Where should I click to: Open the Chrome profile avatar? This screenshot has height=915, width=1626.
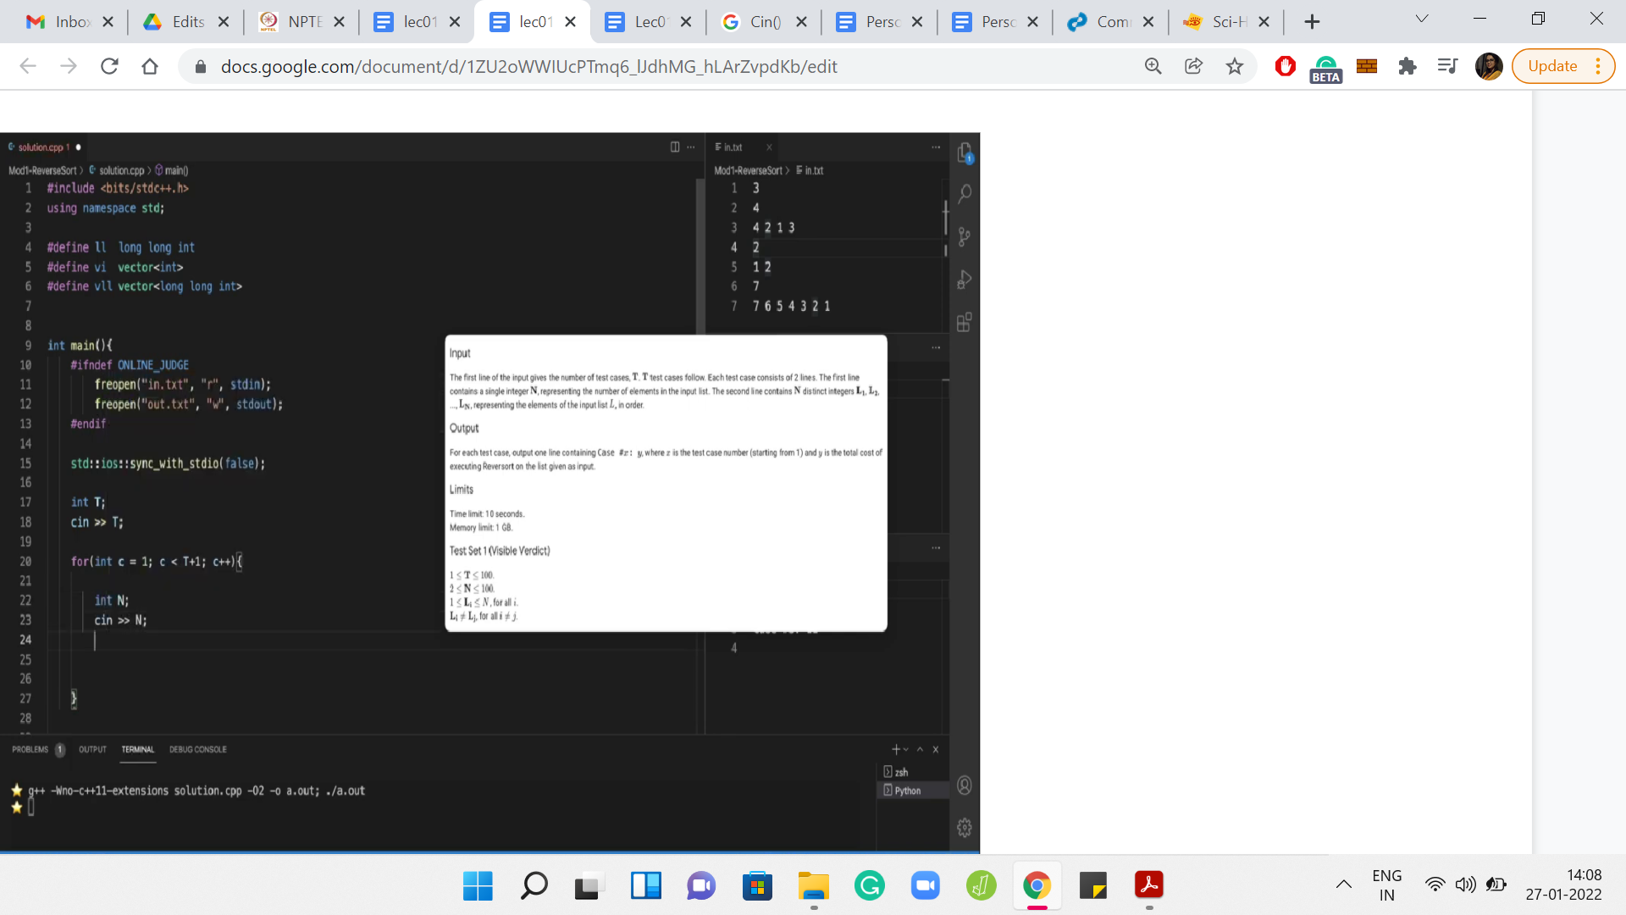[x=1488, y=66]
